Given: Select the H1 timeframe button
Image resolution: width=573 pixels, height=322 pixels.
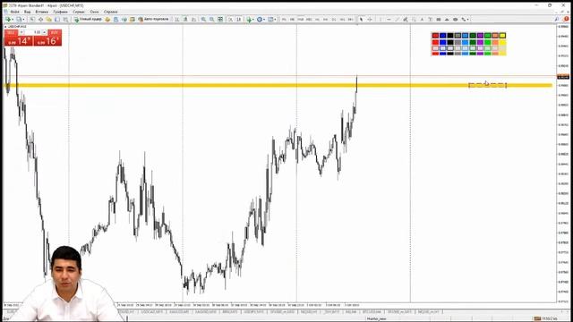Looking at the screenshot, I should pos(317,20).
